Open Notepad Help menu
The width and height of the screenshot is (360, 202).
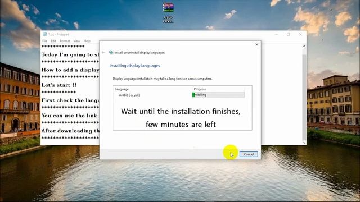pos(87,41)
